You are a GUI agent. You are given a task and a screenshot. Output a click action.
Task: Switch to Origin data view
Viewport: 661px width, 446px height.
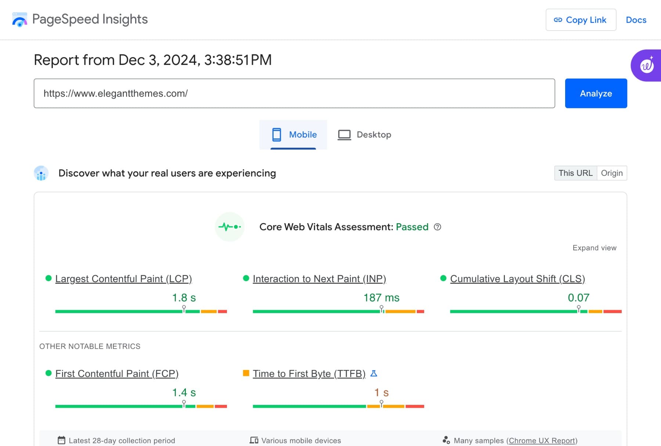[611, 173]
